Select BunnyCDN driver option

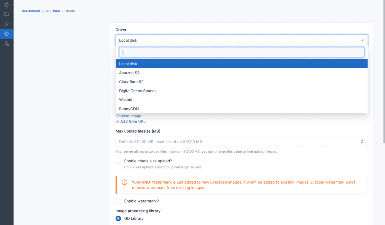coord(242,109)
